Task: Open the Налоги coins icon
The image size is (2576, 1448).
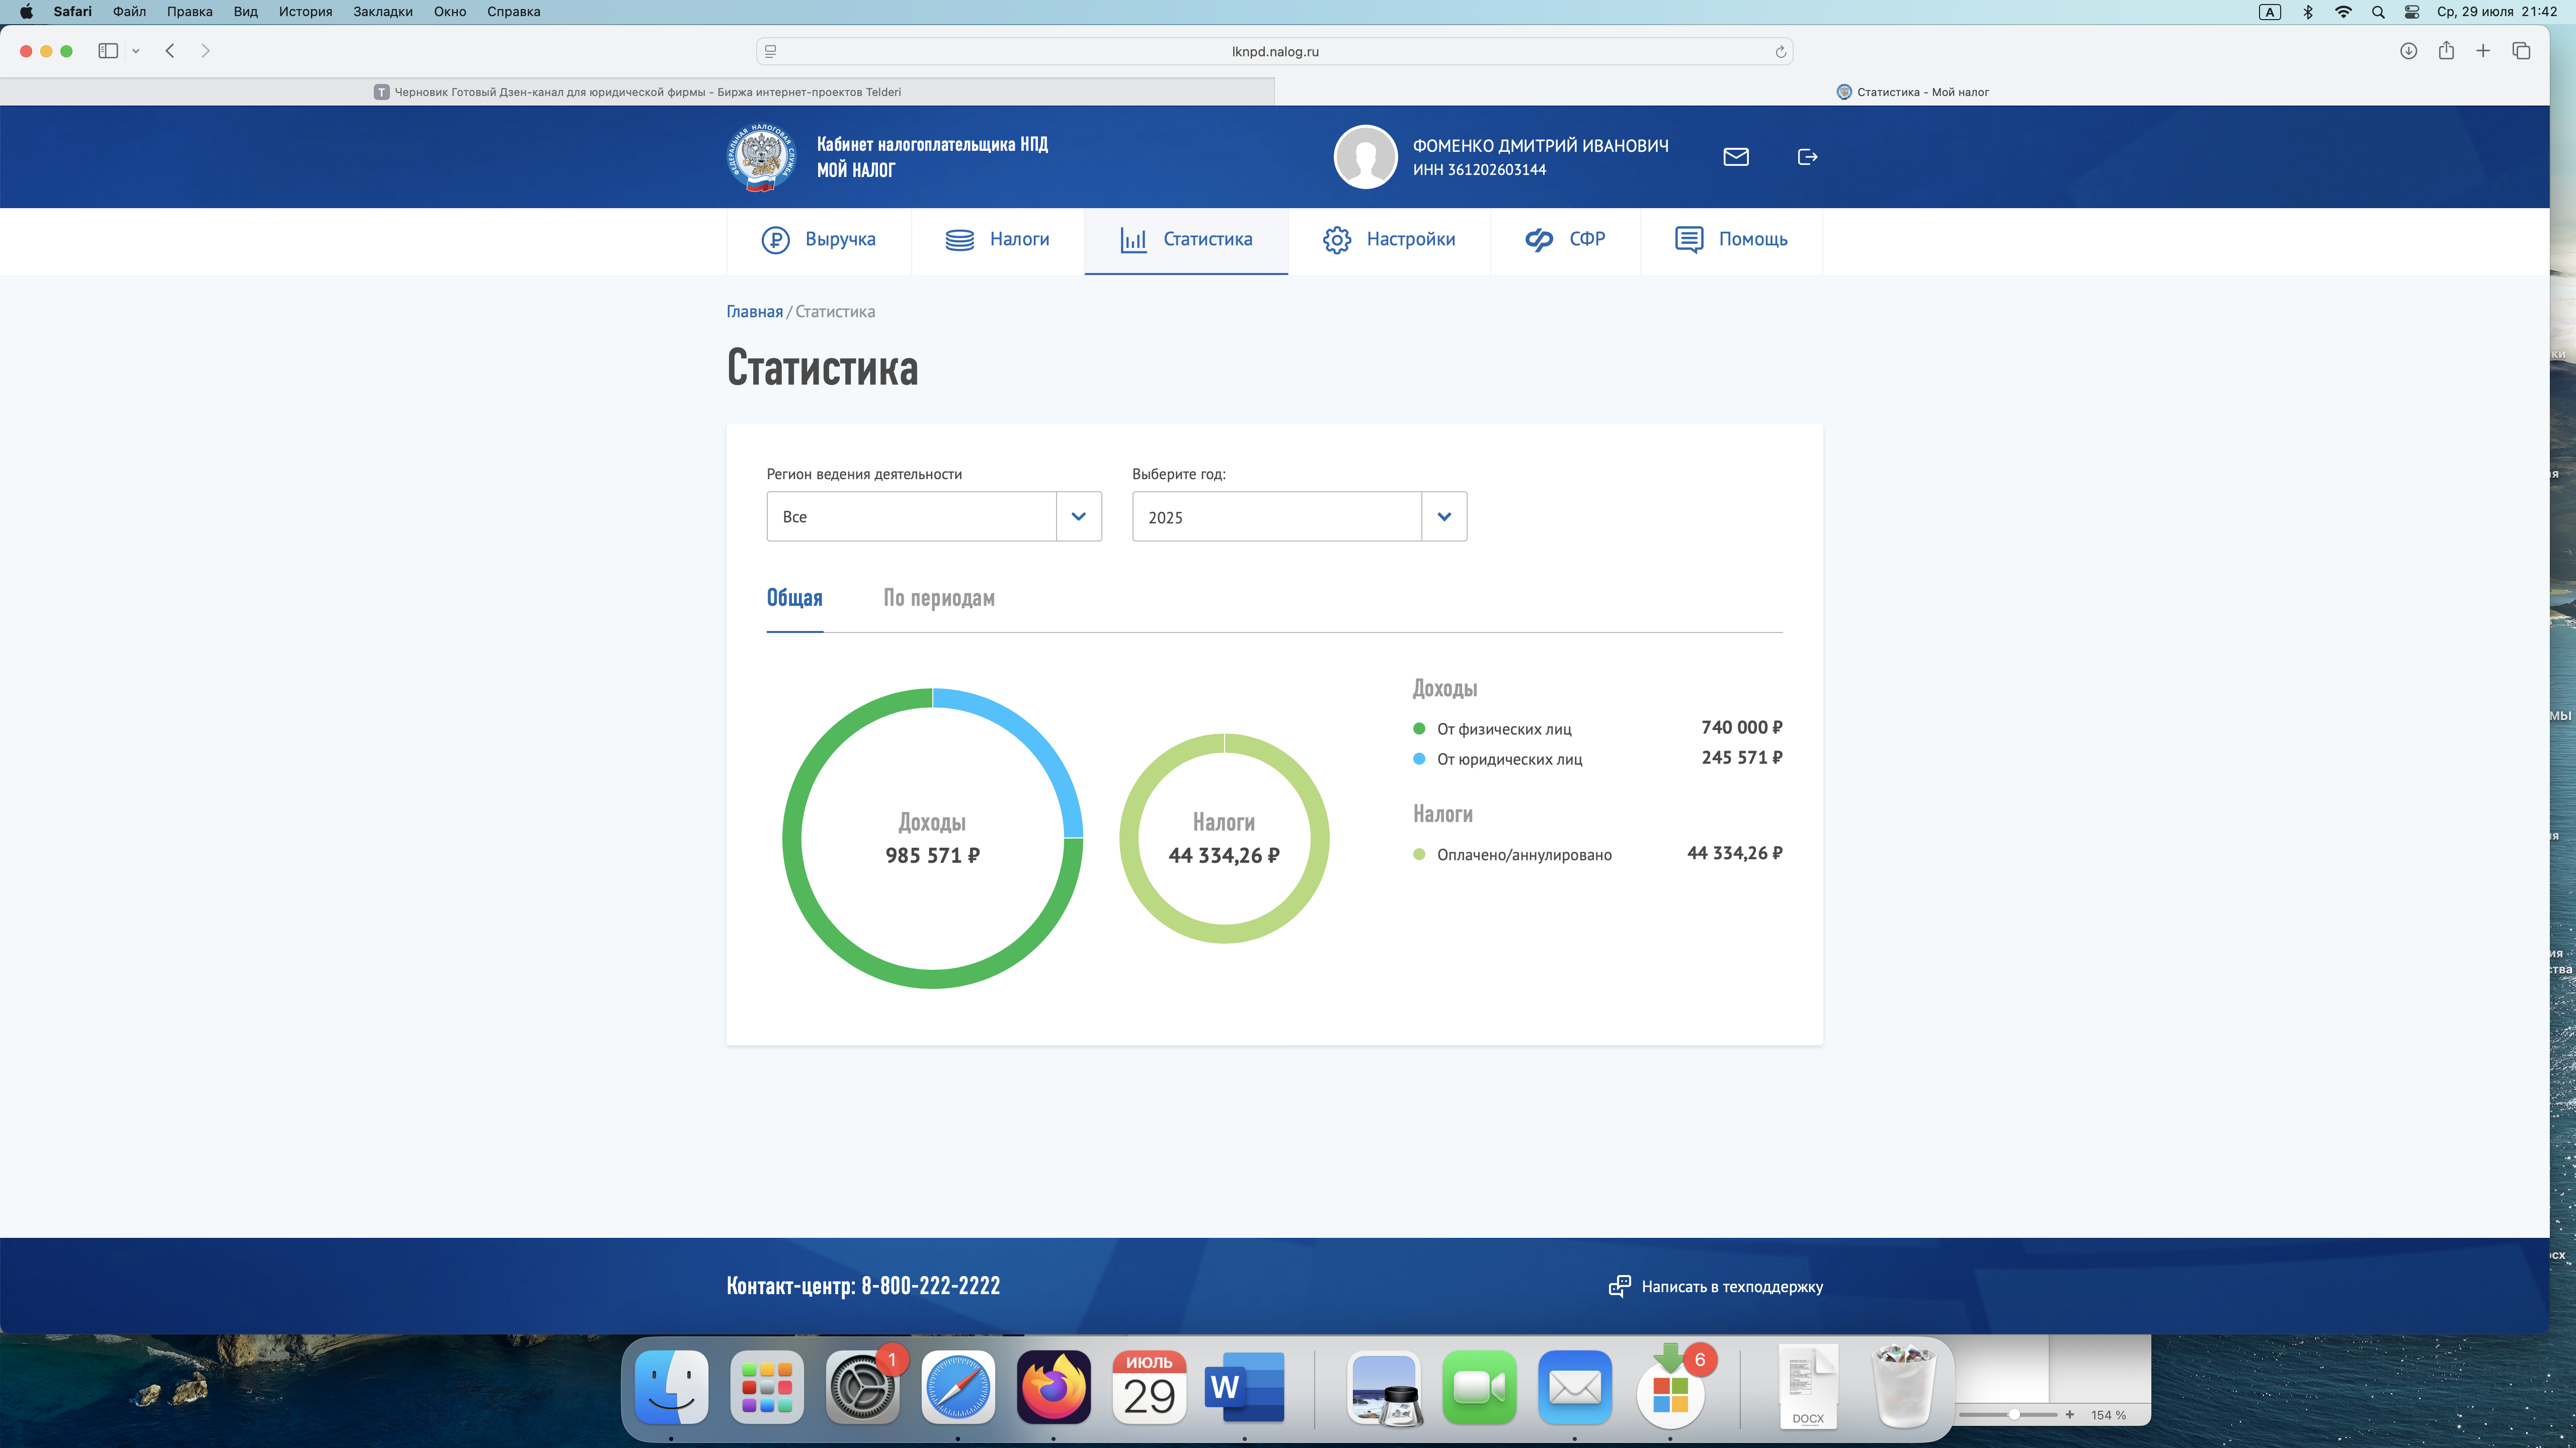Action: (959, 240)
